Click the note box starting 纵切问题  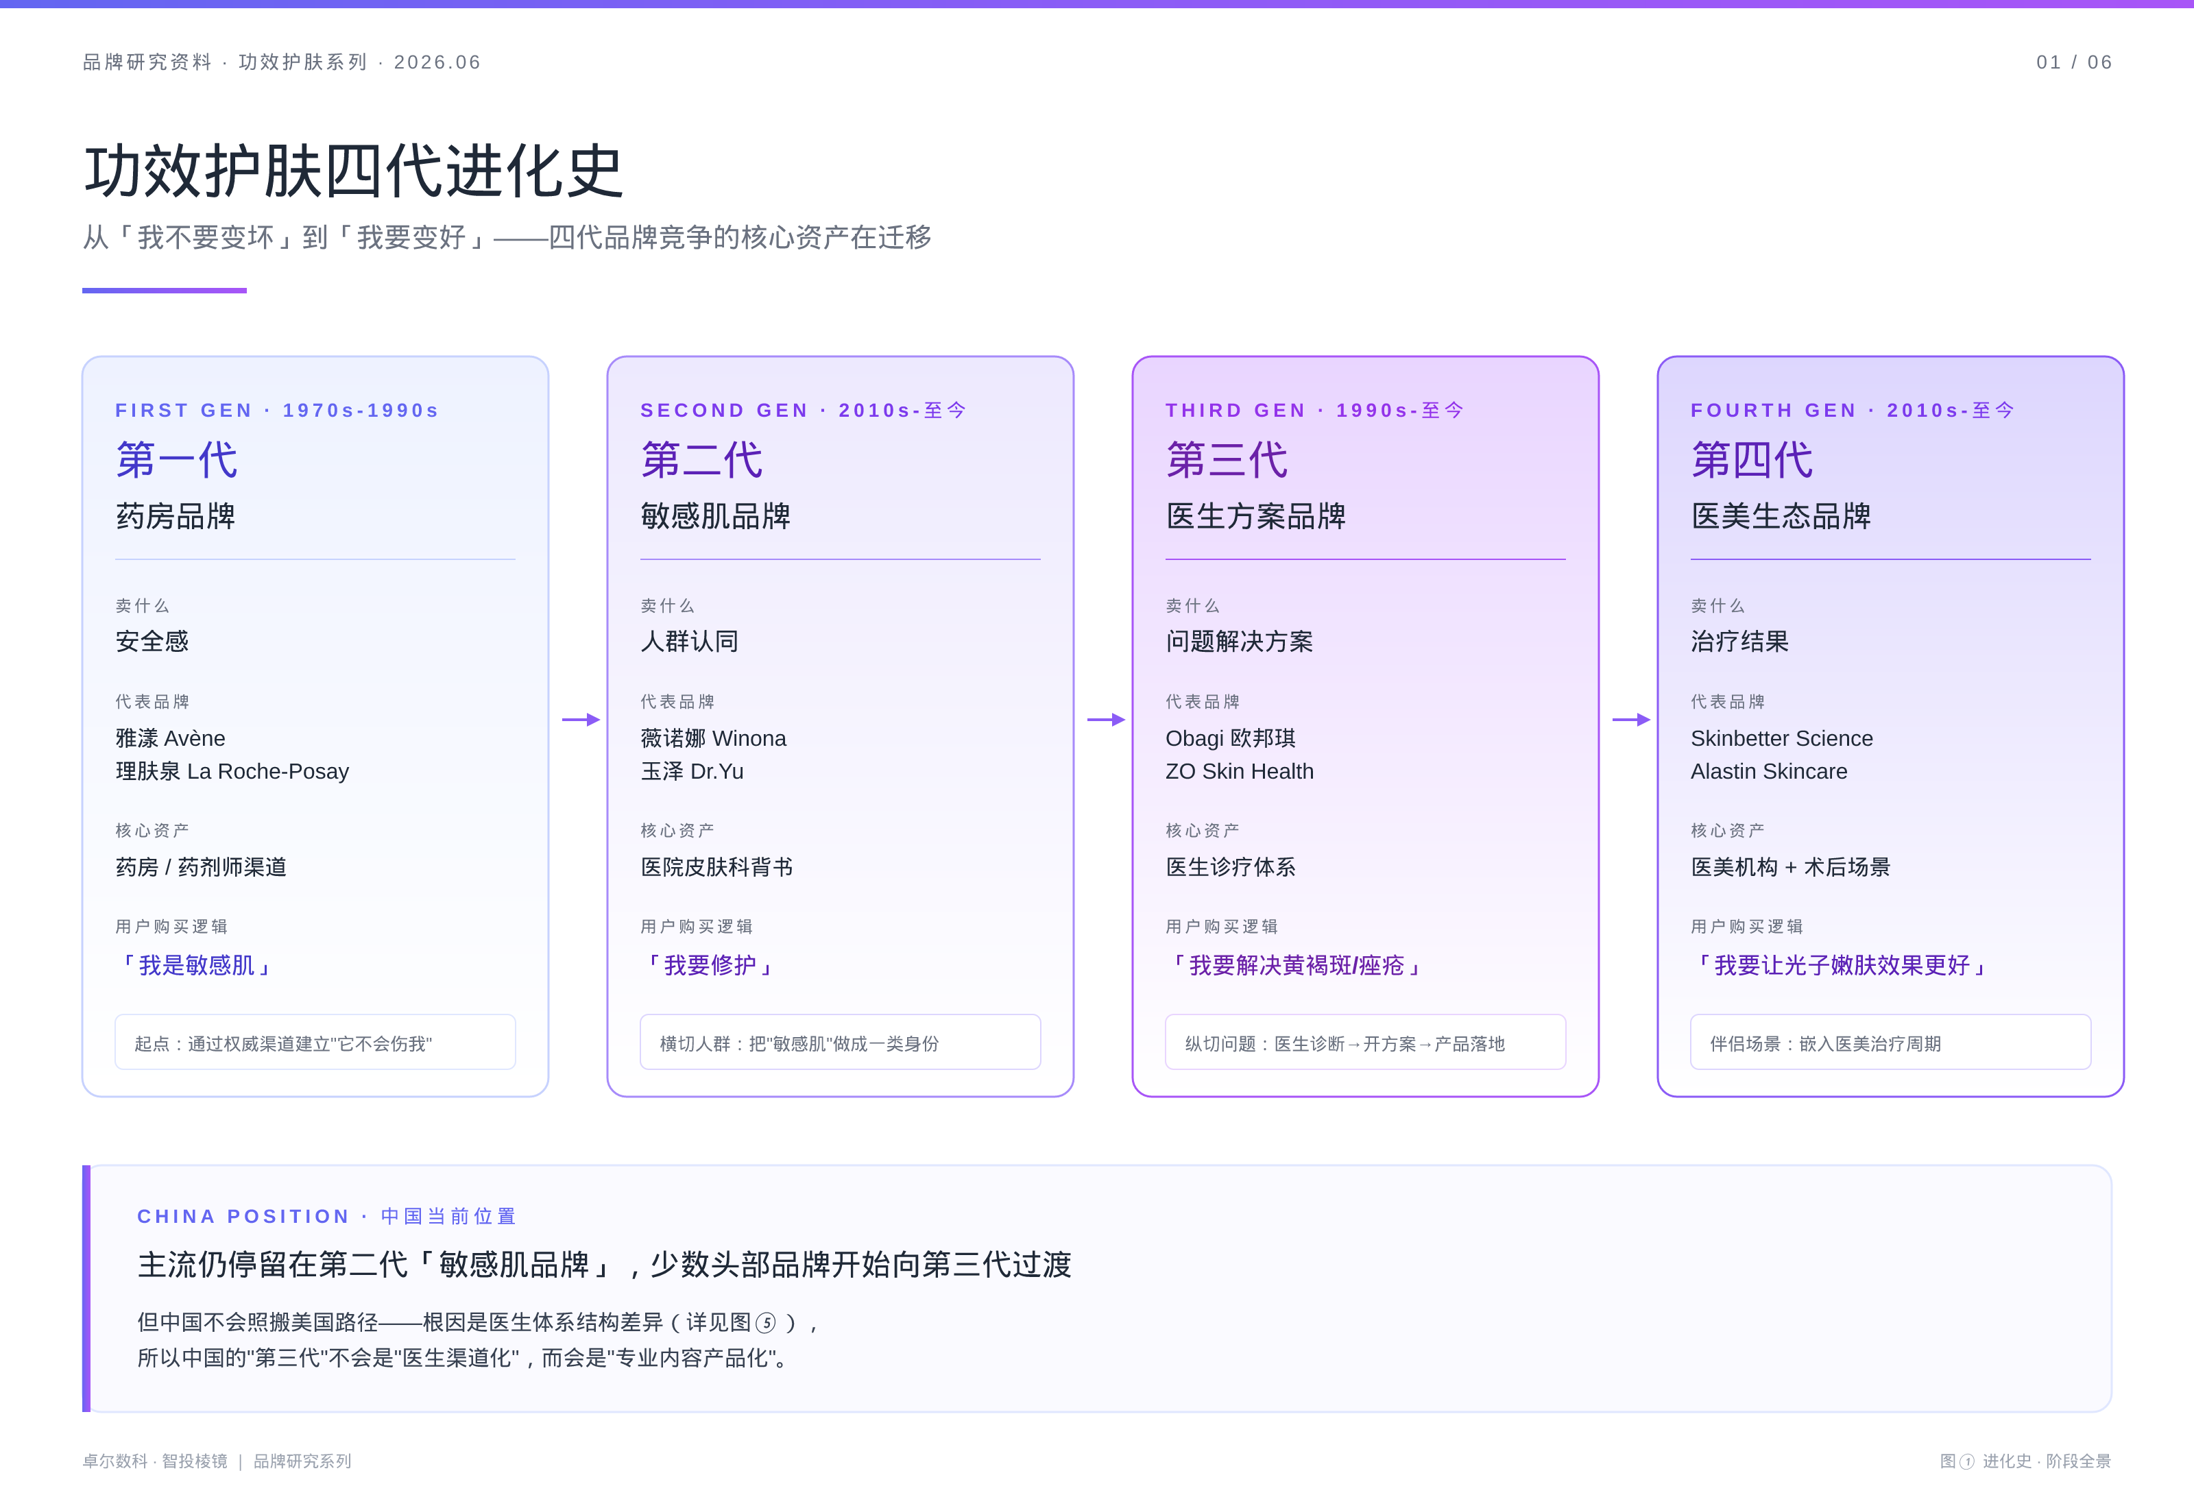click(1366, 1042)
